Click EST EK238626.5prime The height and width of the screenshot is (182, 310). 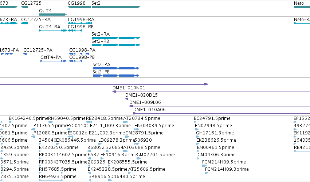point(216,140)
